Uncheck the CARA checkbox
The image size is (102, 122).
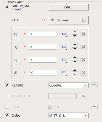(x=7, y=115)
